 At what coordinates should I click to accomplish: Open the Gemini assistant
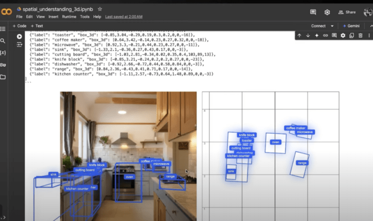[x=351, y=26]
